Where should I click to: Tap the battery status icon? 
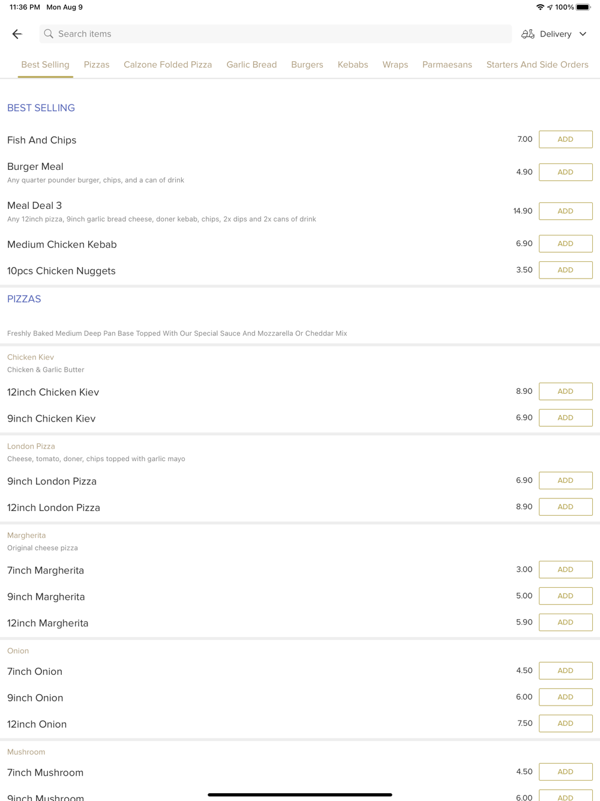coord(583,7)
